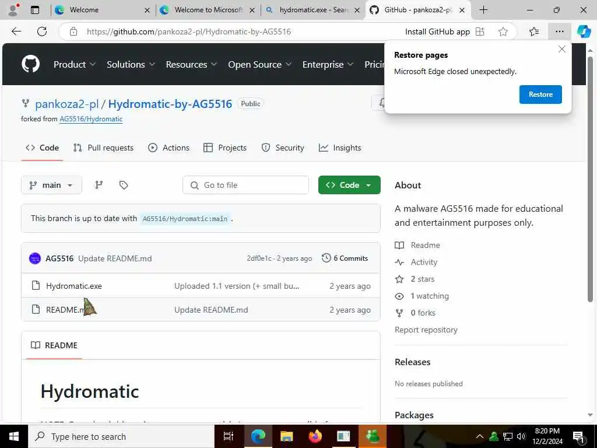The height and width of the screenshot is (448, 597).
Task: View site information lock icon
Action: (73, 32)
